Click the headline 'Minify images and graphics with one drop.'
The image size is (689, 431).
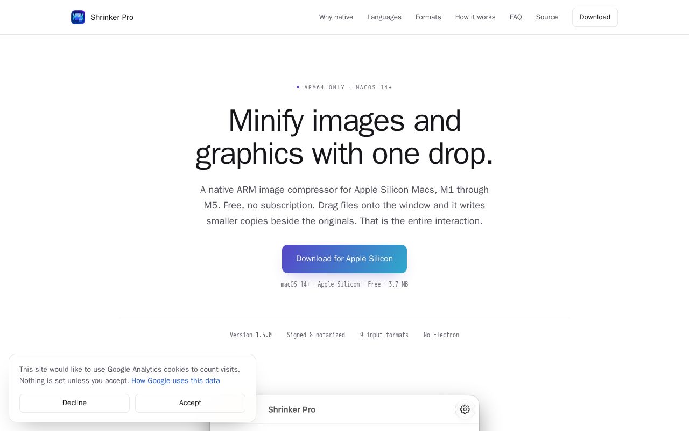coord(344,137)
